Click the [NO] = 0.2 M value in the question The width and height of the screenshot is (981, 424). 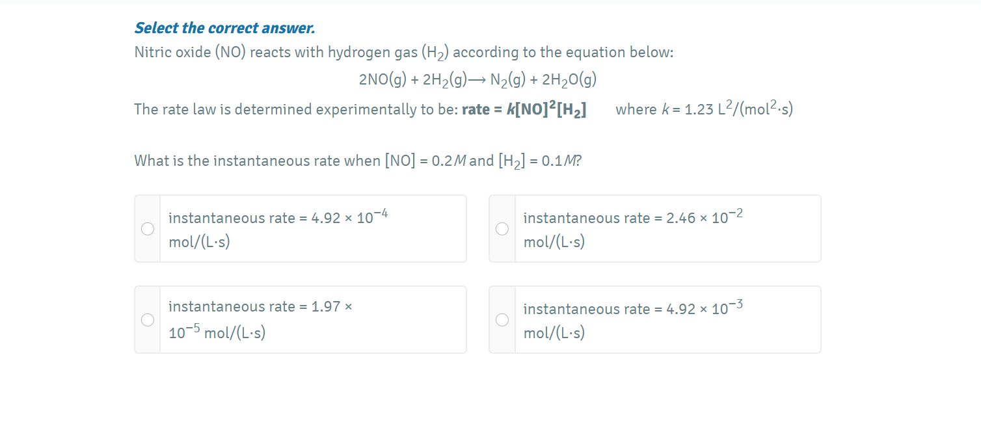[424, 160]
